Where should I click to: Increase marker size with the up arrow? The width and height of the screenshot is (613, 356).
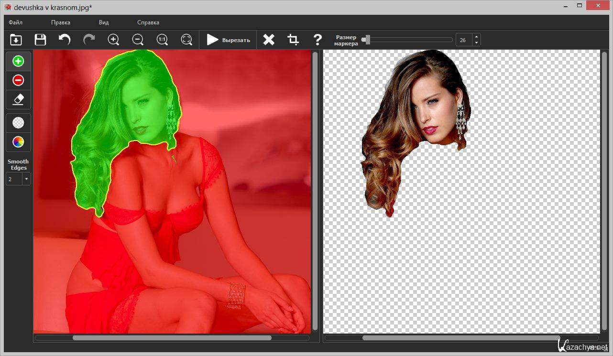[476, 37]
